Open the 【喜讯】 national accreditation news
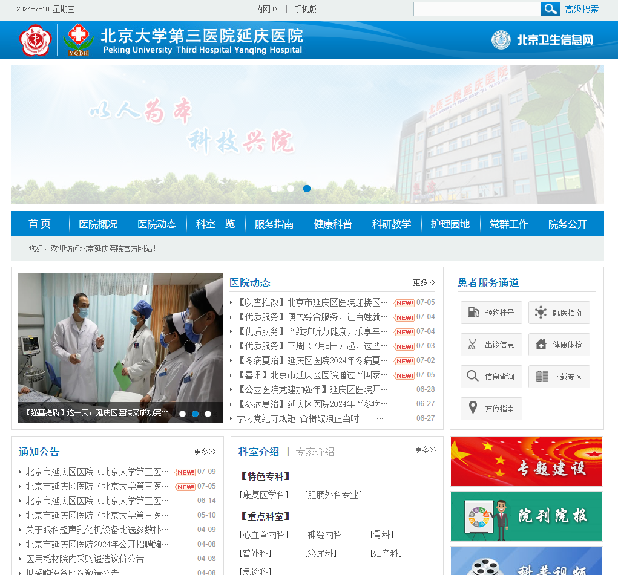This screenshot has height=575, width=618. click(x=312, y=375)
